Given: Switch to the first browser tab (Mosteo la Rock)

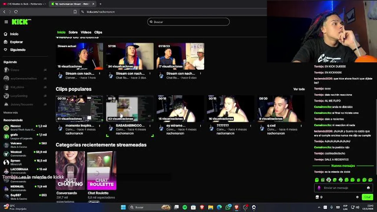Looking at the screenshot, I should click(24, 4).
